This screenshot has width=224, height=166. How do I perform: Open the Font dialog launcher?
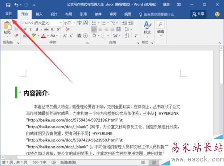click(87, 43)
